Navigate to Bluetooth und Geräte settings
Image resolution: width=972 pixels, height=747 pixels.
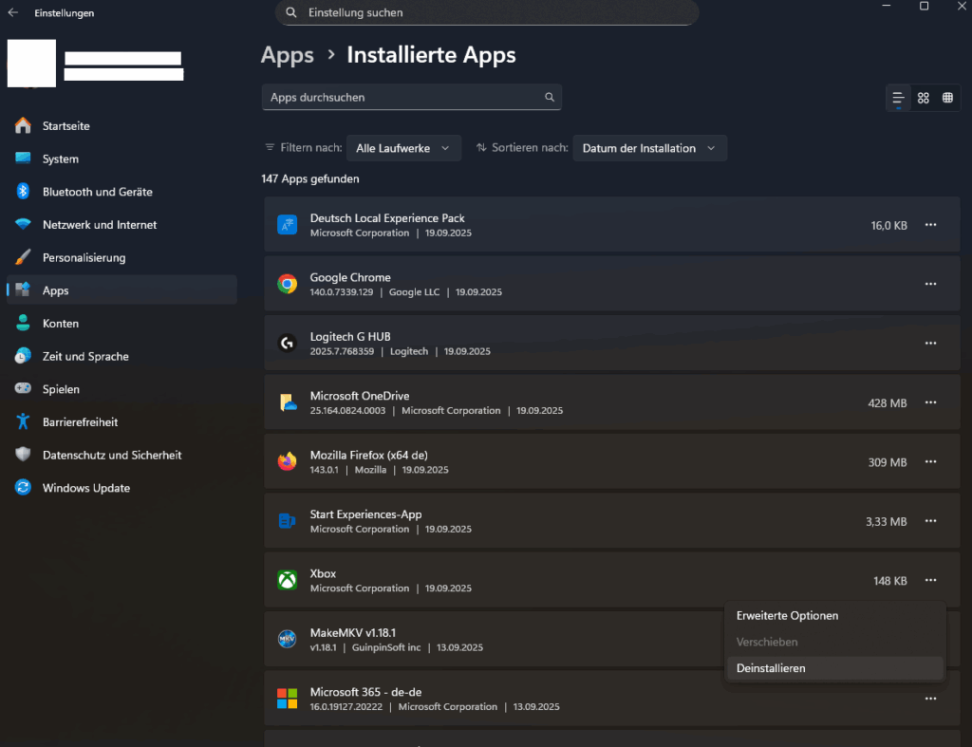97,192
